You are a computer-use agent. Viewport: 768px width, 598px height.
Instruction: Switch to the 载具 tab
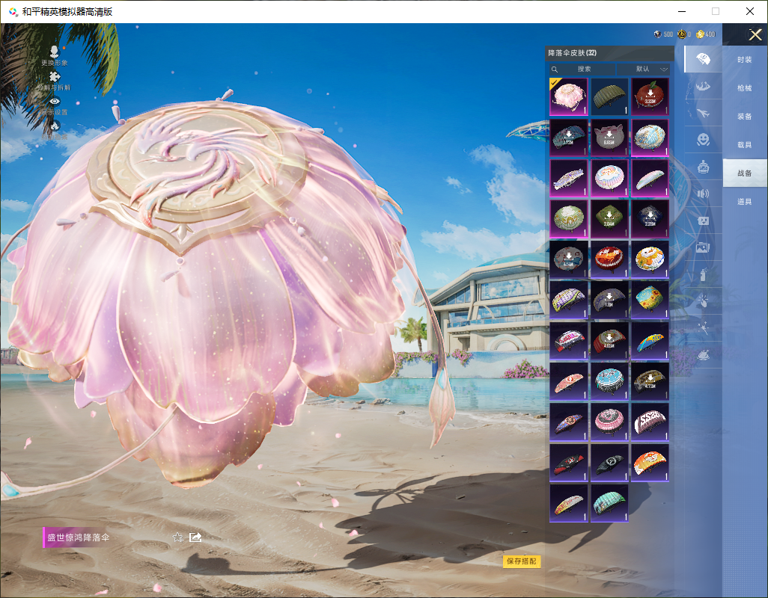(x=745, y=145)
